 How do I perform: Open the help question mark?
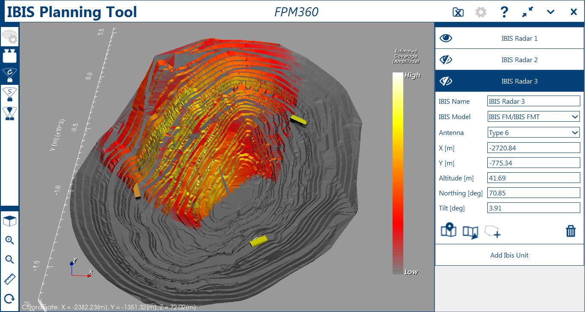tap(504, 12)
